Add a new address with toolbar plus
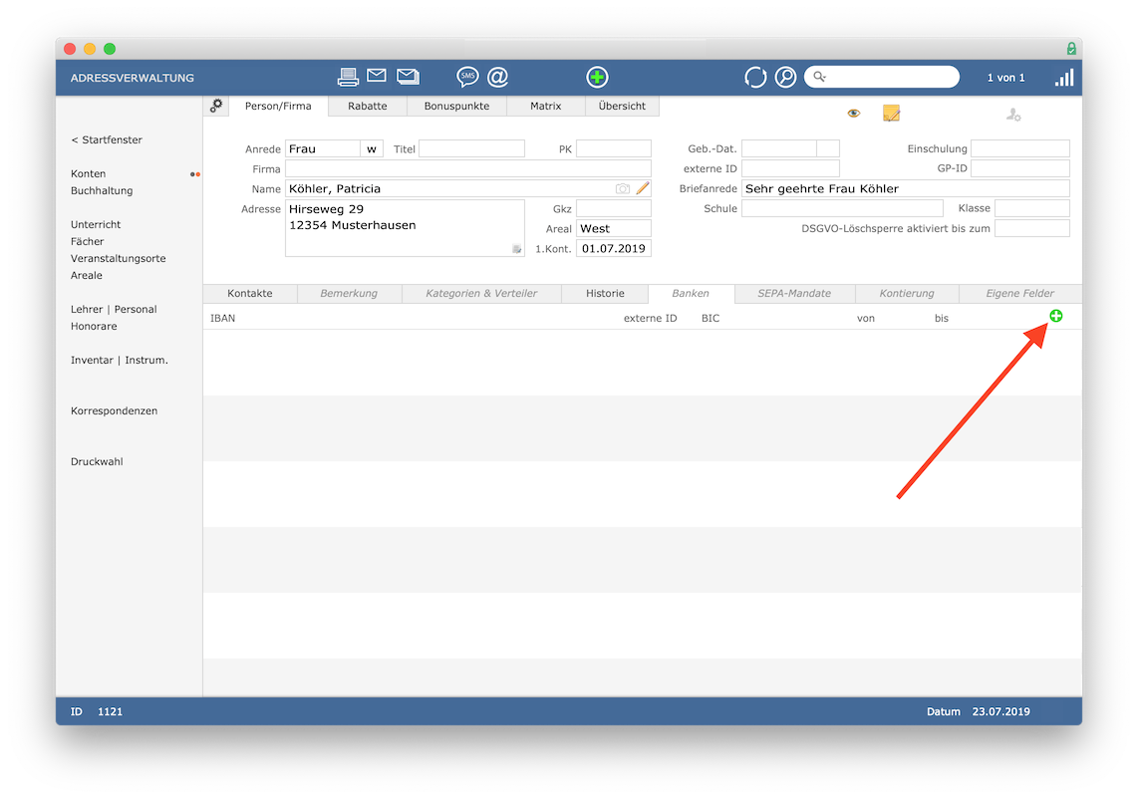1138x799 pixels. 597,77
